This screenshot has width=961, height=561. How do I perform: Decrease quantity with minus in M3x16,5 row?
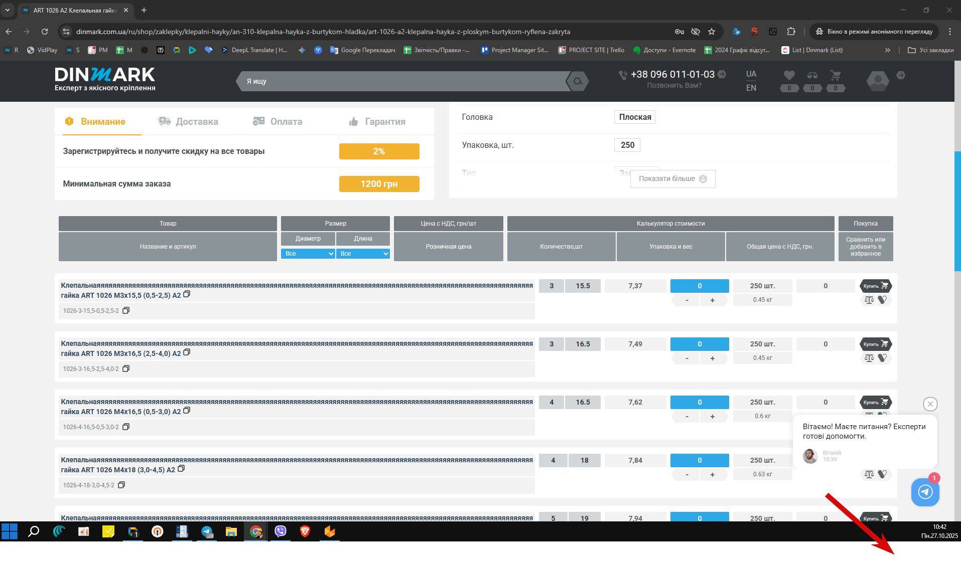tap(687, 358)
